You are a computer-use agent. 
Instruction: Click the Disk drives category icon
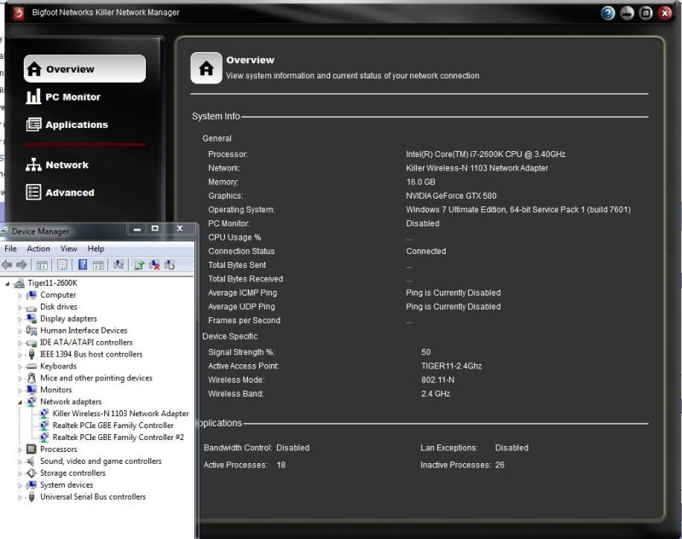coord(32,307)
